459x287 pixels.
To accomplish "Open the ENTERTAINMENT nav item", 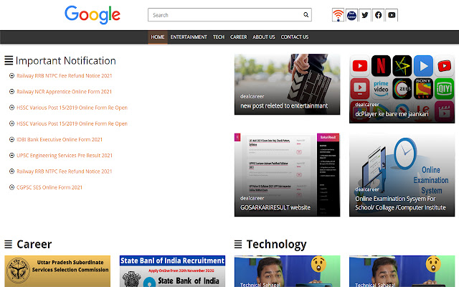I will 189,37.
